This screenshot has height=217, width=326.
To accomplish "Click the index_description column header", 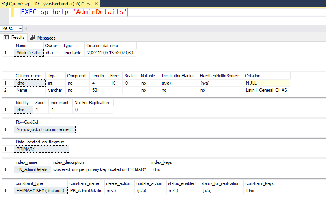I will [69, 162].
